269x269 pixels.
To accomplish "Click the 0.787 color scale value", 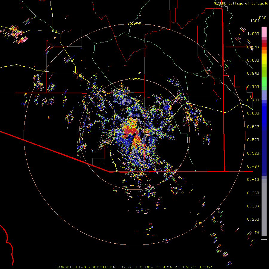I will point(253,87).
